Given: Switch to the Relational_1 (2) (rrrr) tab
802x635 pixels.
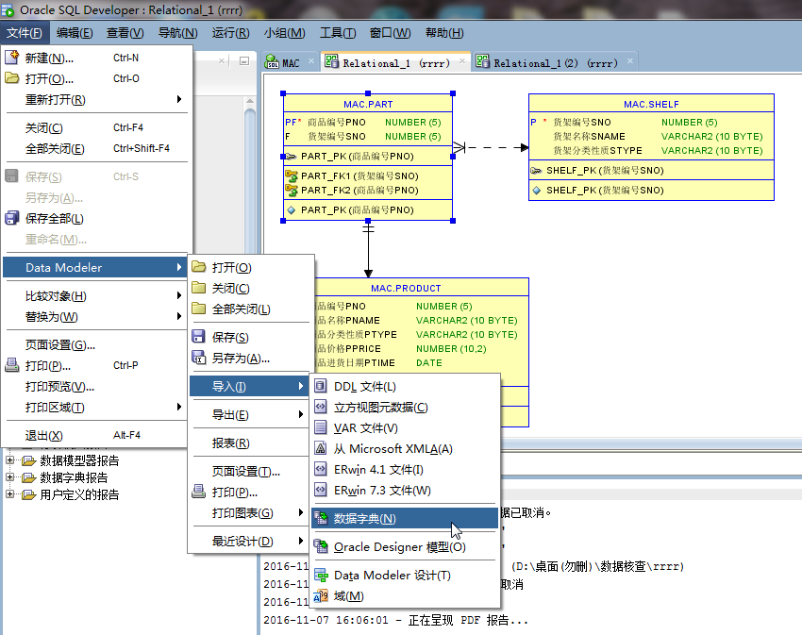Looking at the screenshot, I should click(x=555, y=63).
